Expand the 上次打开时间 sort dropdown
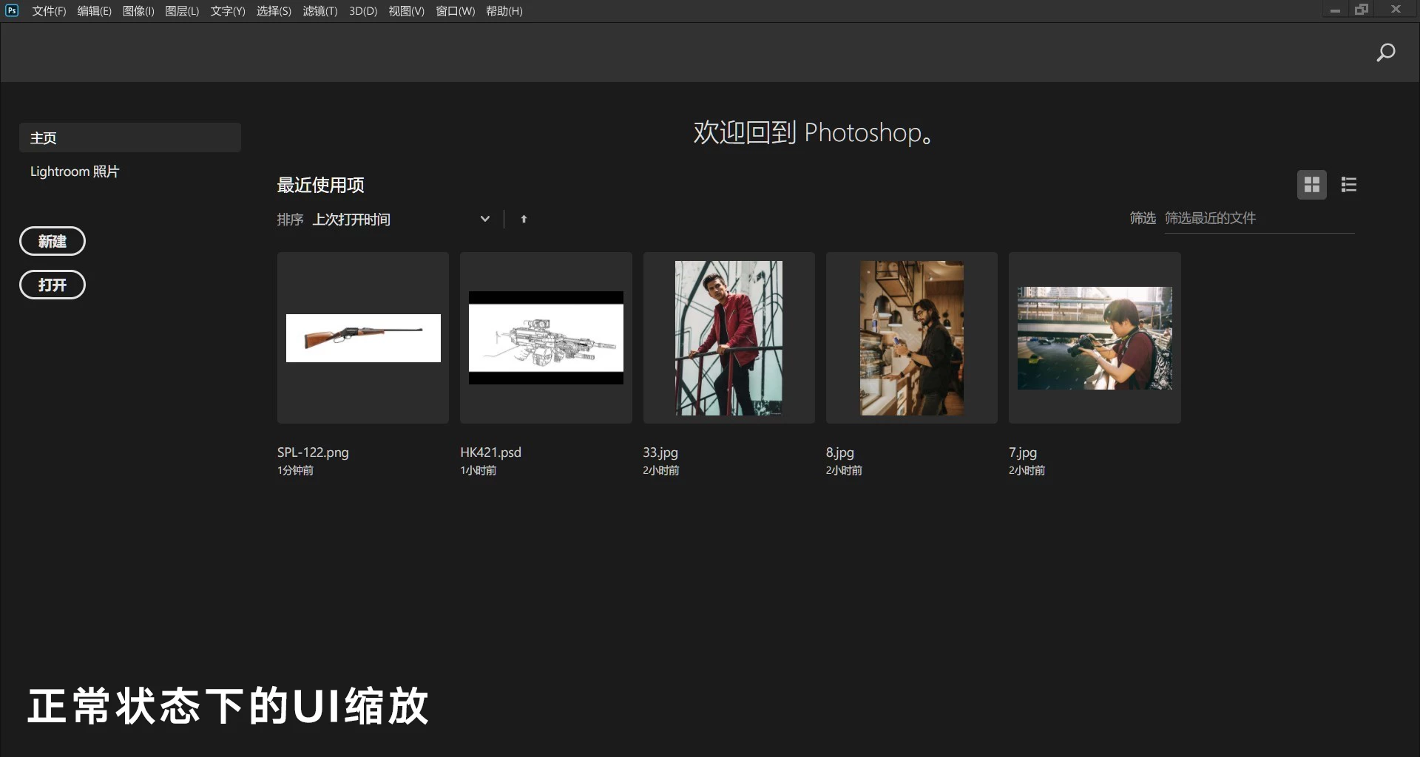The width and height of the screenshot is (1420, 757). [x=402, y=219]
